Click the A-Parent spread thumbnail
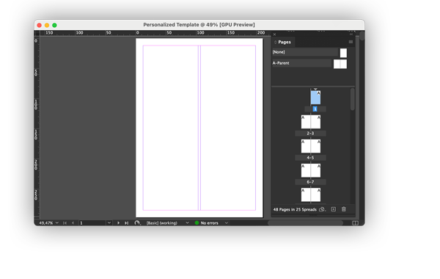Screen dimensions: 440x279 (340, 64)
